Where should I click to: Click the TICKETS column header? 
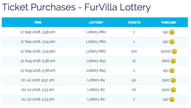134,23
